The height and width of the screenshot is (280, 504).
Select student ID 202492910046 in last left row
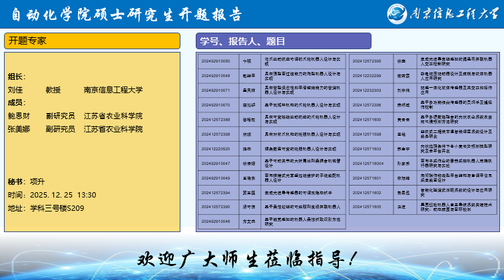216,221
